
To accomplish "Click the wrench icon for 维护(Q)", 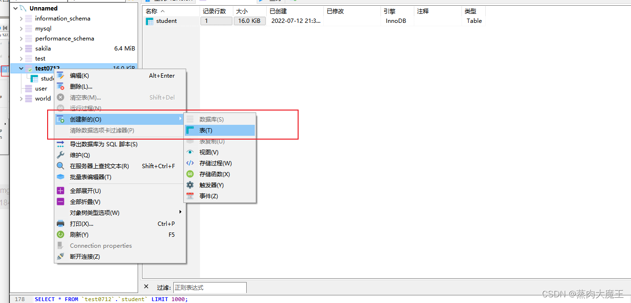I will click(61, 155).
